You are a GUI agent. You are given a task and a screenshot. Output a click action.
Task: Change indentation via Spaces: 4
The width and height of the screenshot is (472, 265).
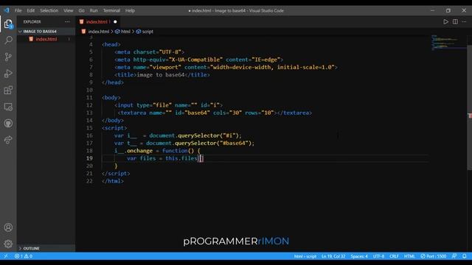point(359,256)
